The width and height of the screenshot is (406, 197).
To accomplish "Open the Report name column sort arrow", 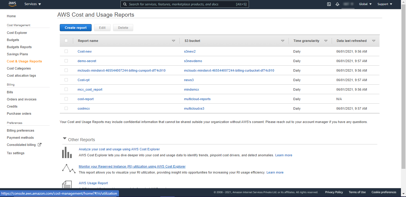I will 173,41.
